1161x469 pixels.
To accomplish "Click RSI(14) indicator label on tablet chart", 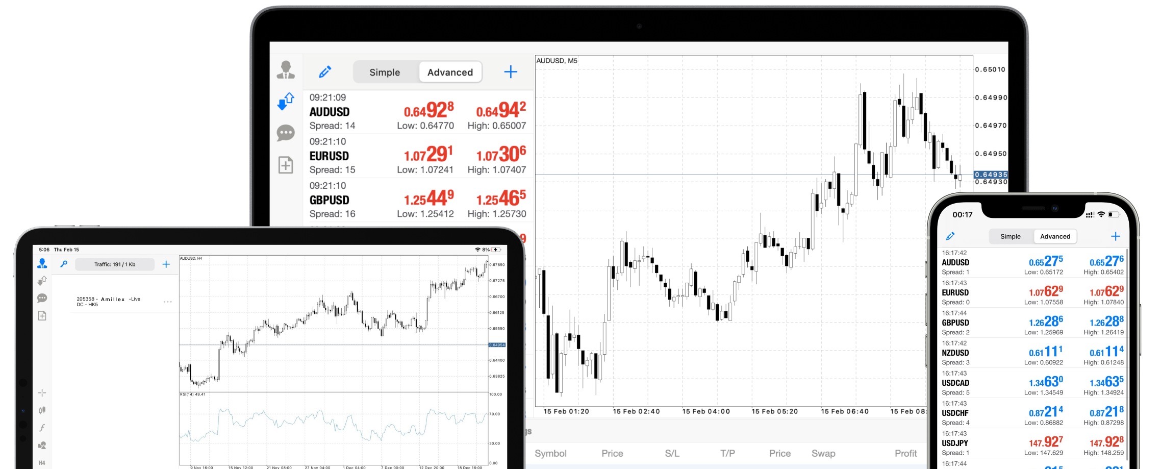I will [193, 394].
